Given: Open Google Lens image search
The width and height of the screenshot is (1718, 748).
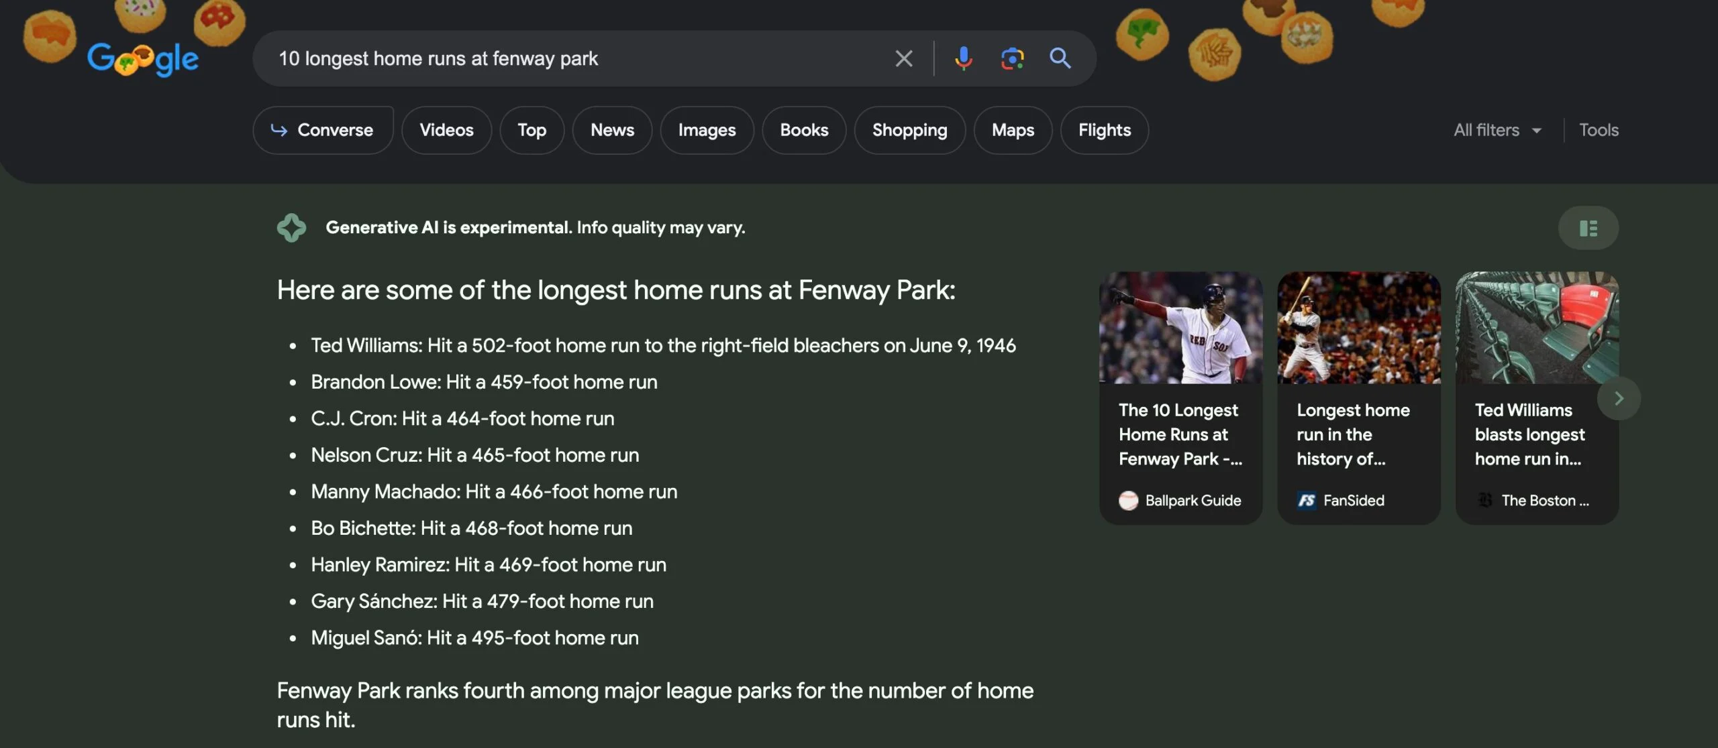Looking at the screenshot, I should click(x=1012, y=58).
